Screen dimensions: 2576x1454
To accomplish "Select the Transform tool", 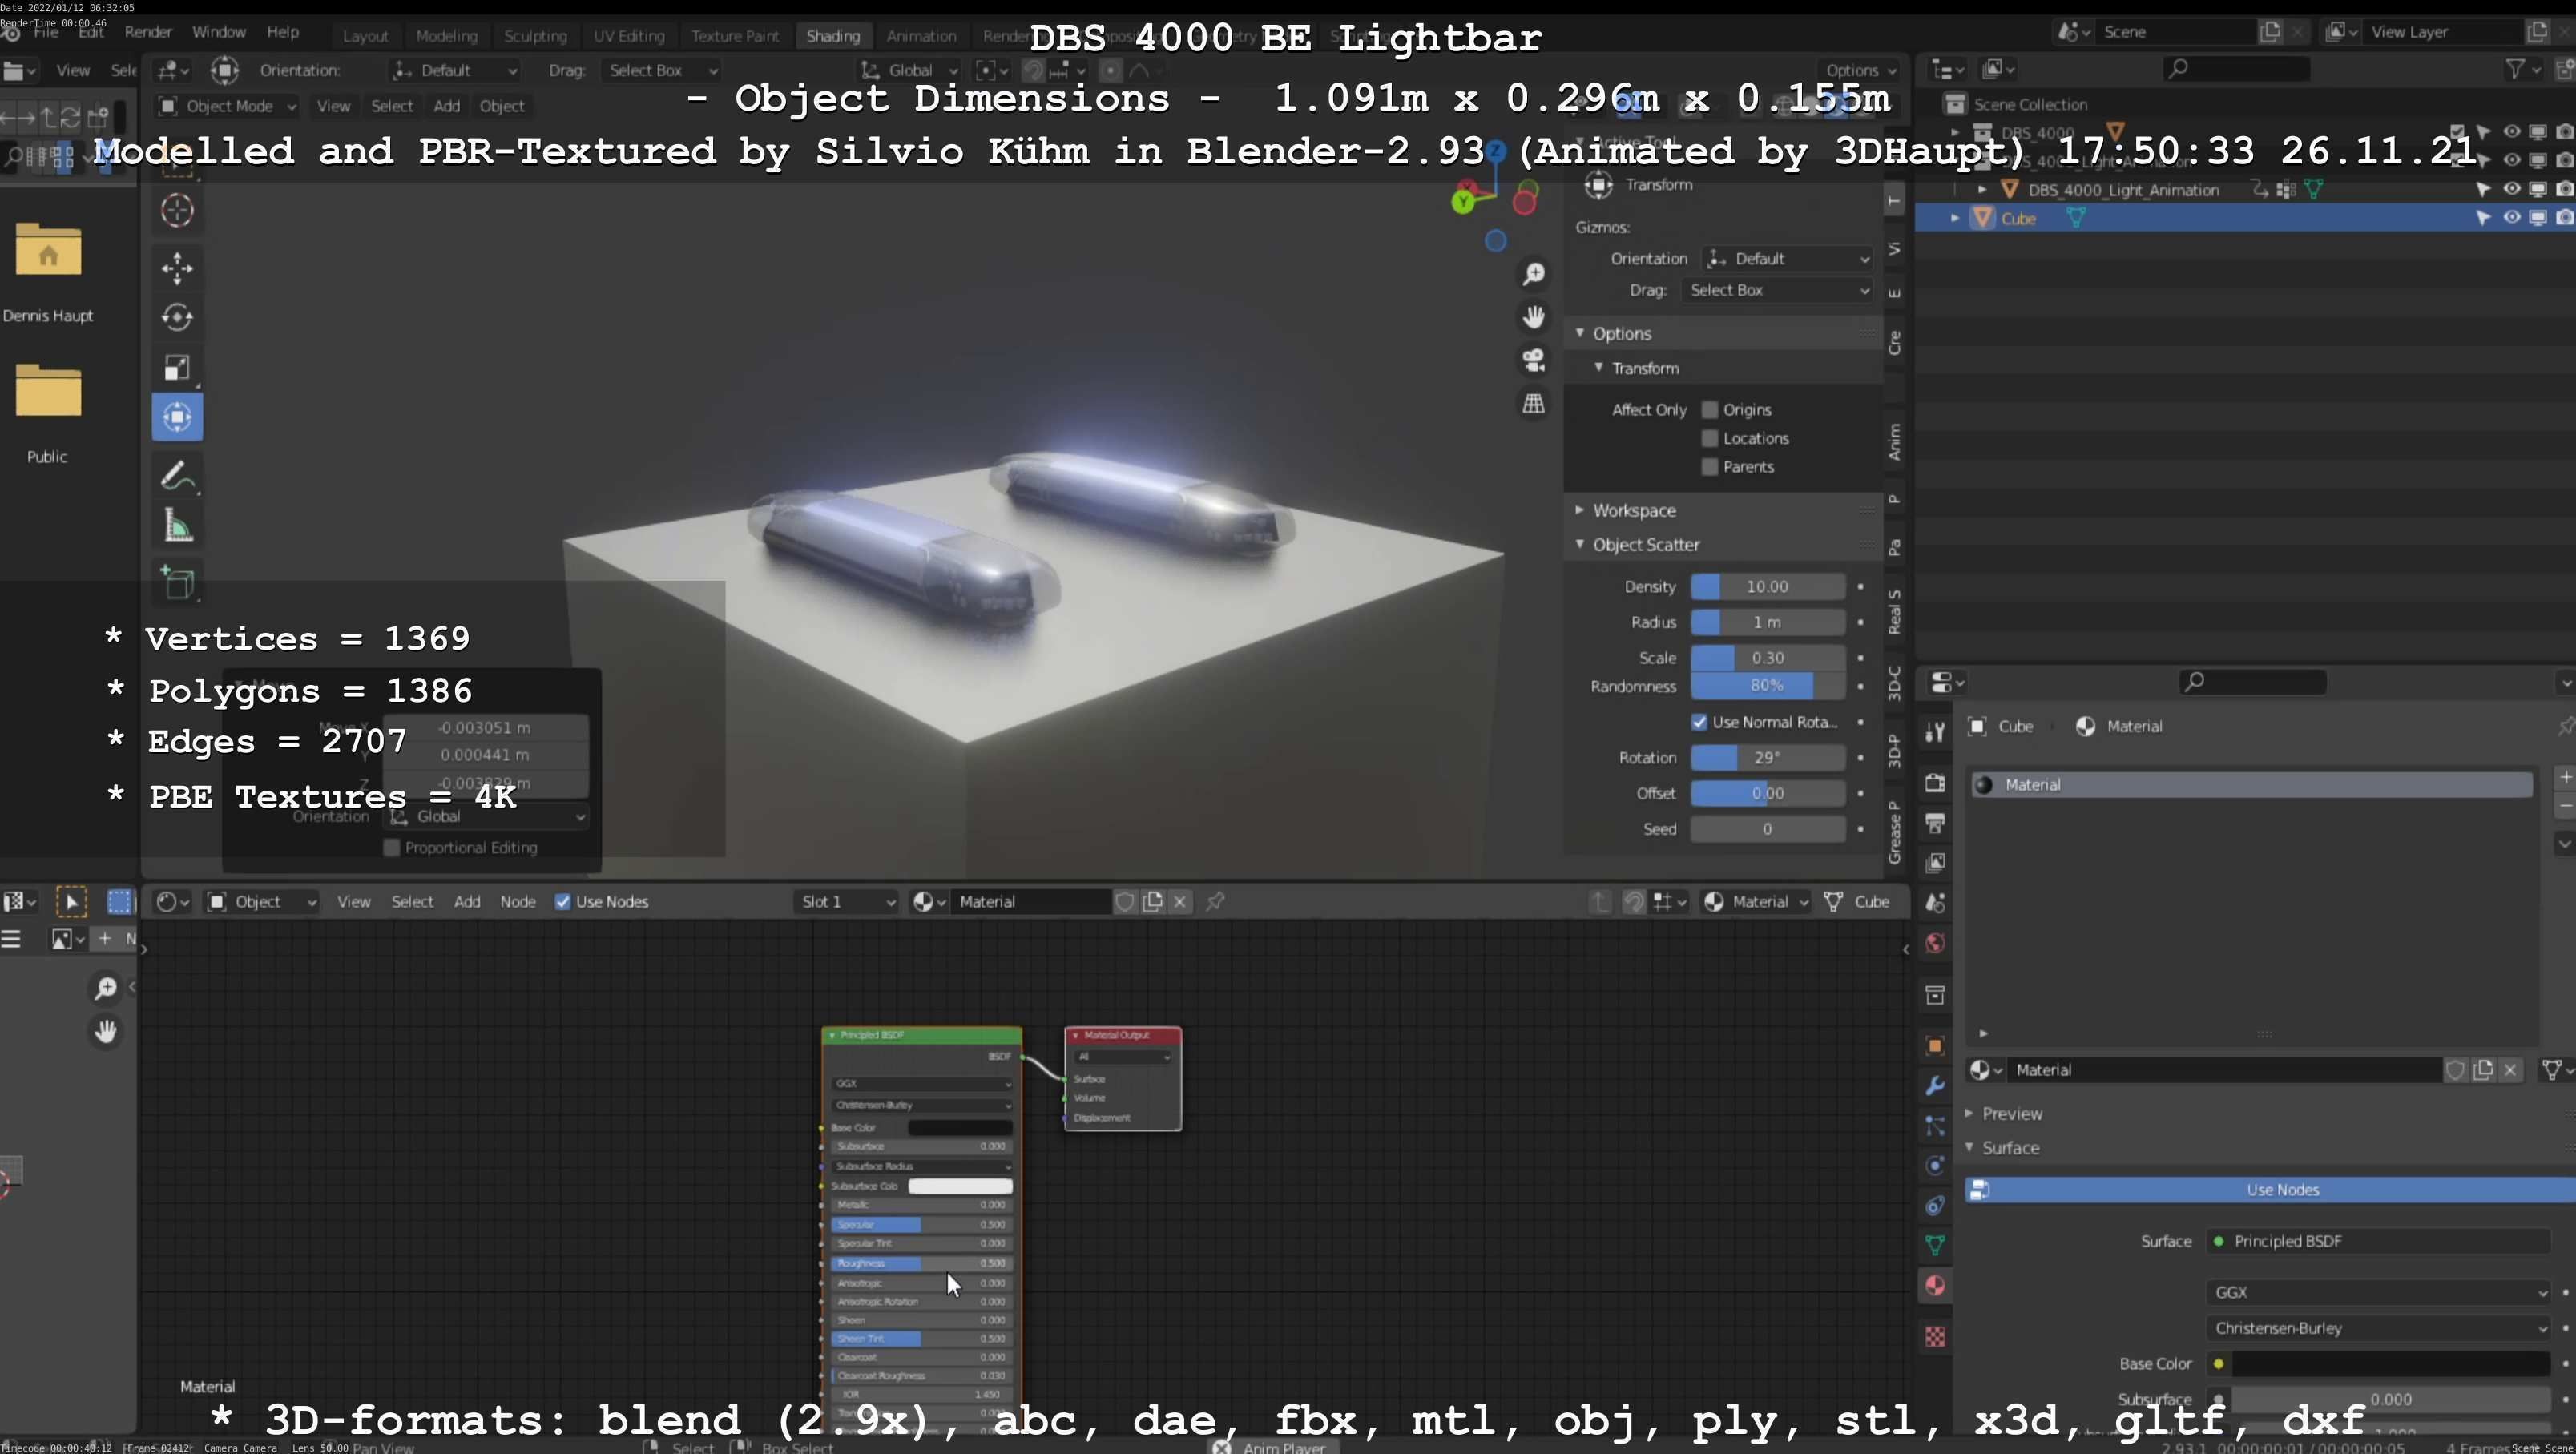I will tap(177, 417).
